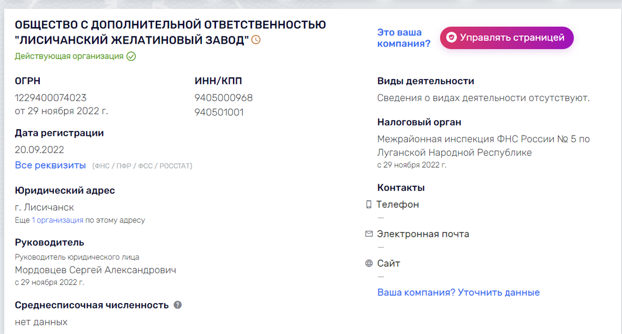Click the shield icon in Управлять страницей button

click(x=451, y=37)
